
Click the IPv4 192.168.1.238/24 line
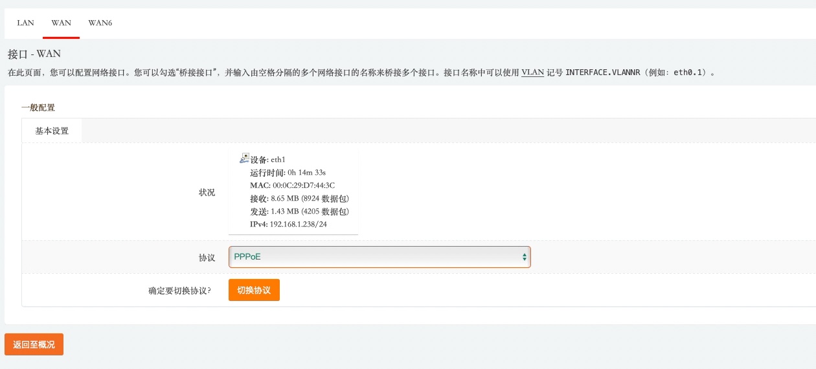(x=288, y=224)
